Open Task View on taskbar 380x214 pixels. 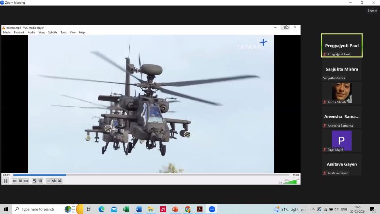pos(89,209)
